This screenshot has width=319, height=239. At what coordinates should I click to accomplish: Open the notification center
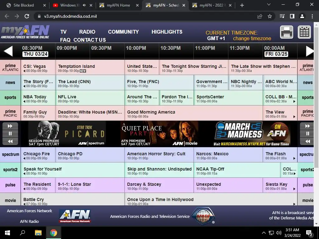click(309, 233)
